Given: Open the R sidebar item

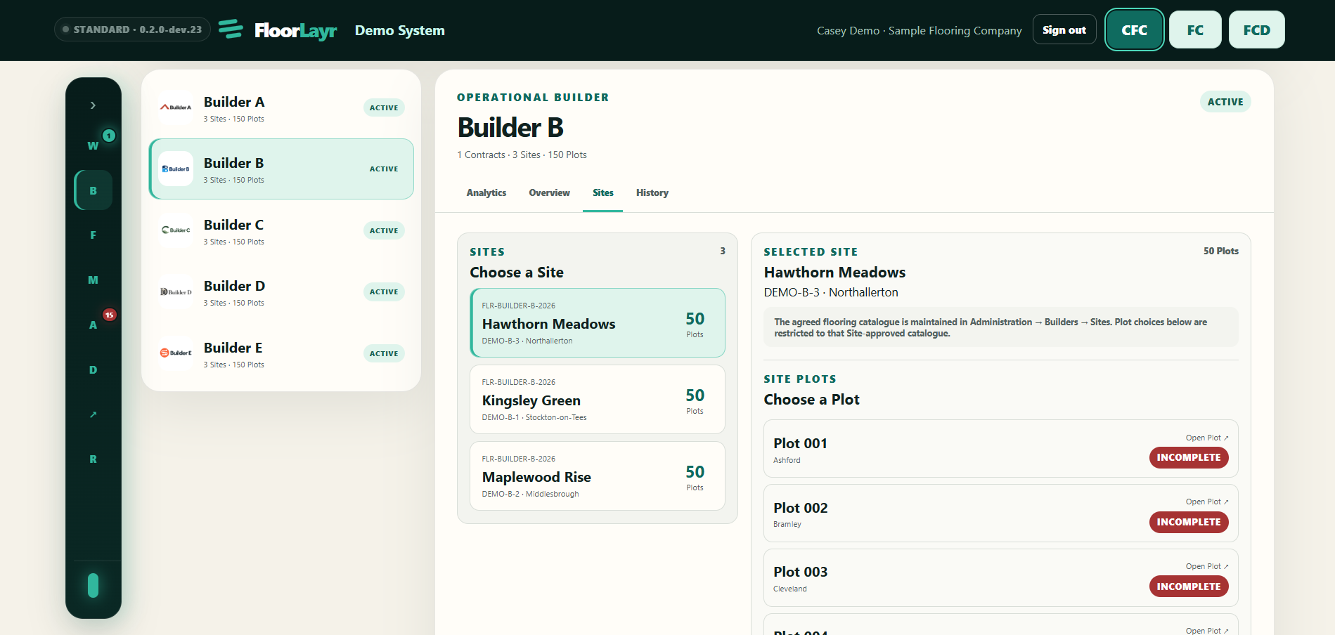Looking at the screenshot, I should coord(93,459).
